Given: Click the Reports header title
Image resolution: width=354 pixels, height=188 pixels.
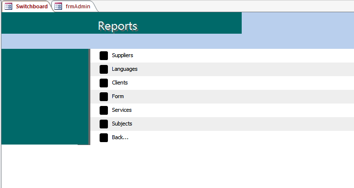Looking at the screenshot, I should coord(118,26).
